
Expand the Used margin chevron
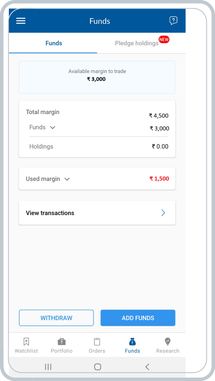67,179
